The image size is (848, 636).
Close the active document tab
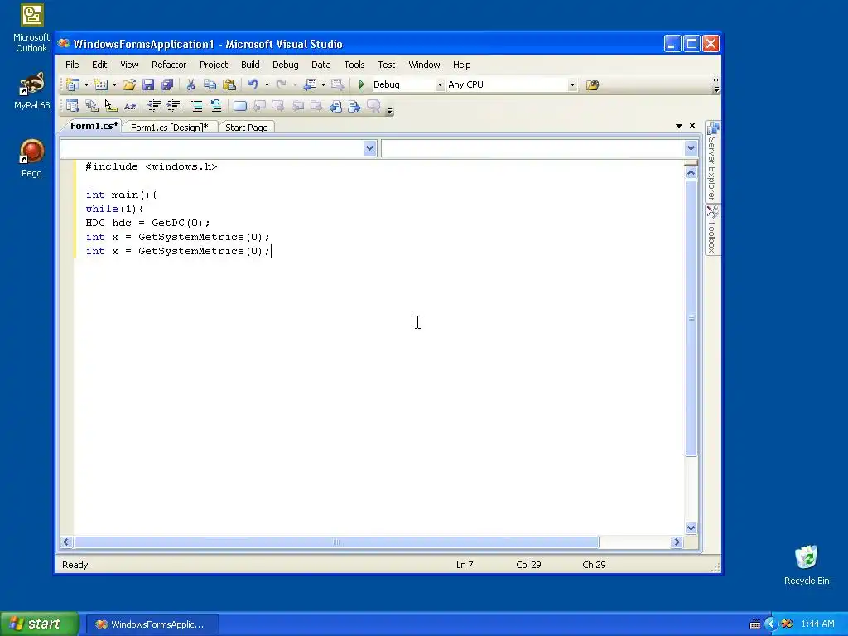692,126
